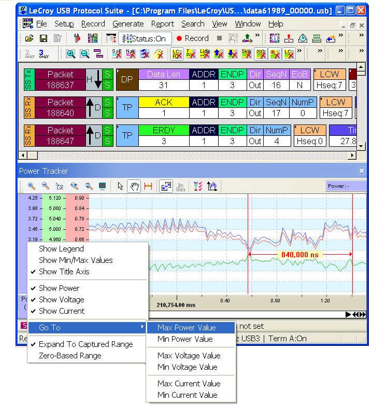Select the zoom-by-selection rectangle tool
Viewport: 372px width, 405px height.
pos(60,186)
